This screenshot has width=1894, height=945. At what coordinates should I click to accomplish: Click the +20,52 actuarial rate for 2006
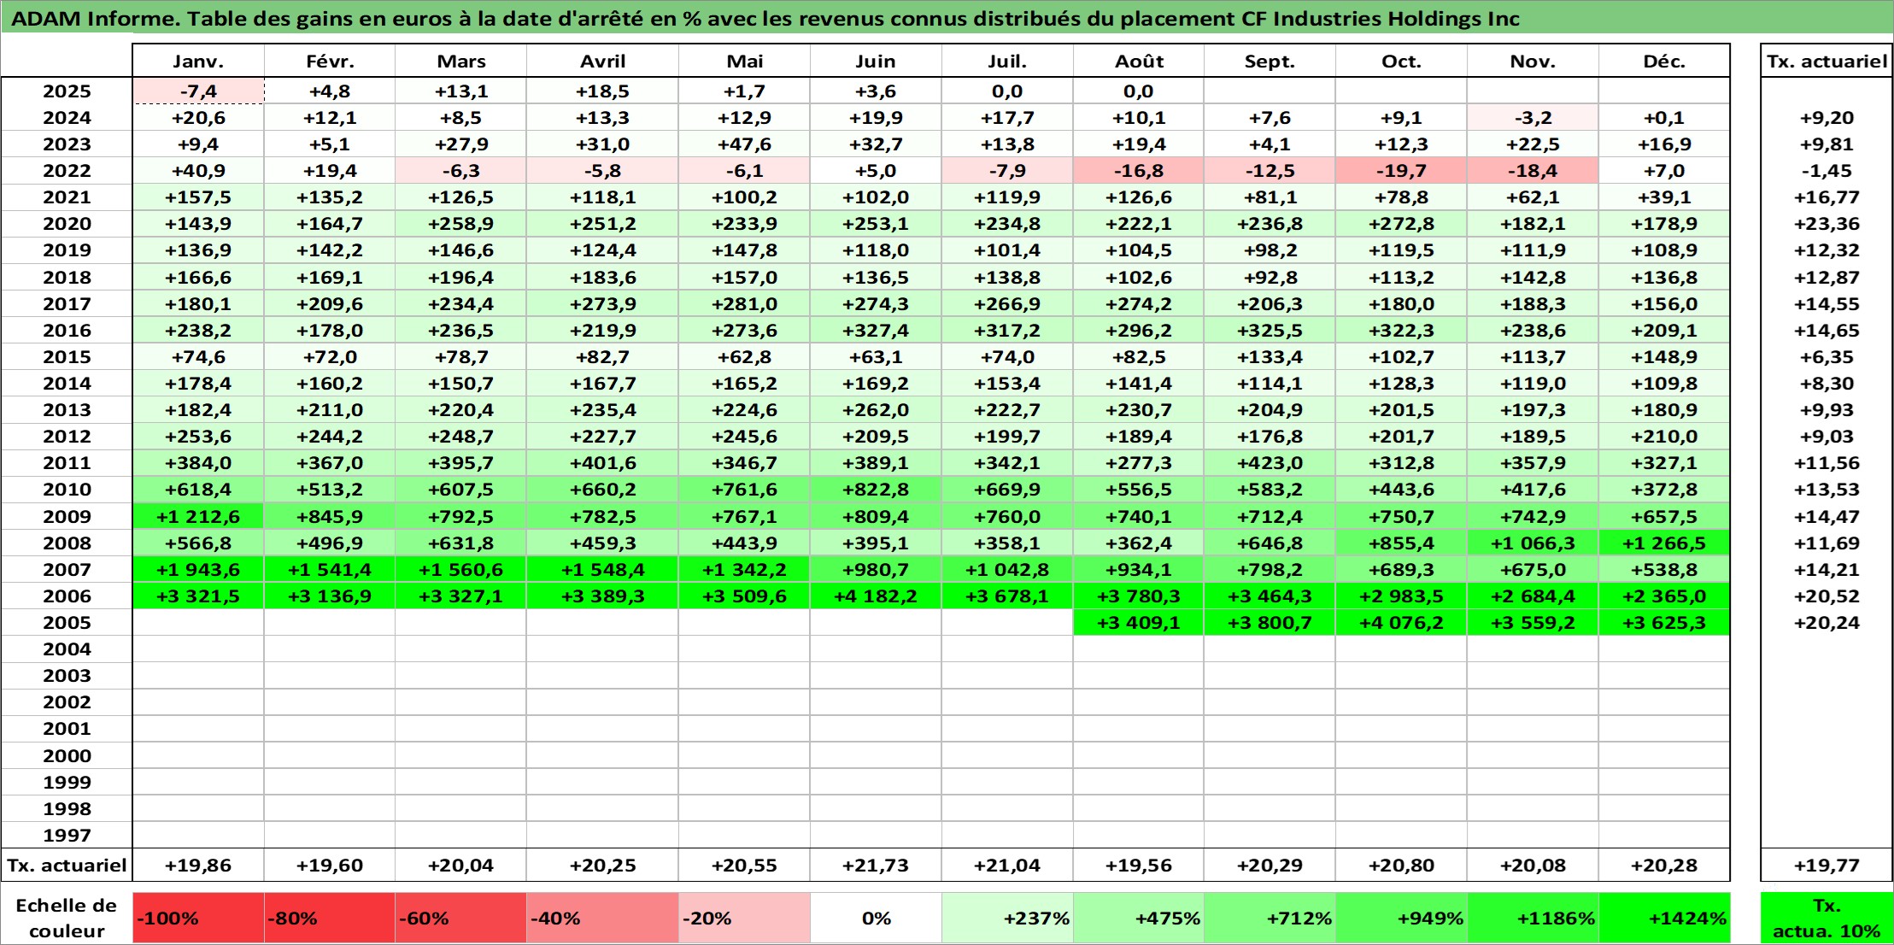click(x=1827, y=596)
